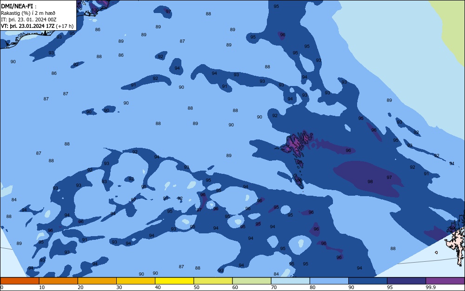Click the legend tick label "80"
Viewport: 465px width, 291px height.
click(x=312, y=287)
